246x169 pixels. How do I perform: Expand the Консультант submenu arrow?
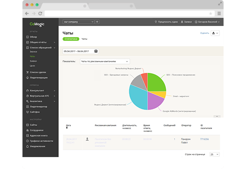point(55,91)
